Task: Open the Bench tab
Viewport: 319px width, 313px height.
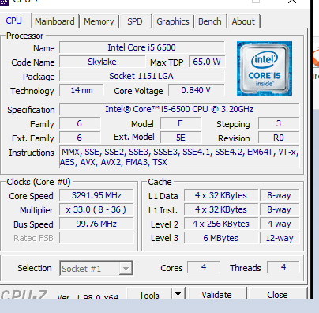Action: pyautogui.click(x=210, y=21)
